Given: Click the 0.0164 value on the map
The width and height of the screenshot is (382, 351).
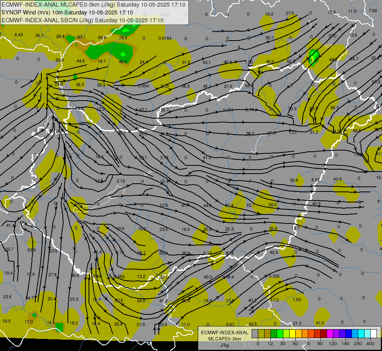Looking at the screenshot, I should (x=165, y=38).
